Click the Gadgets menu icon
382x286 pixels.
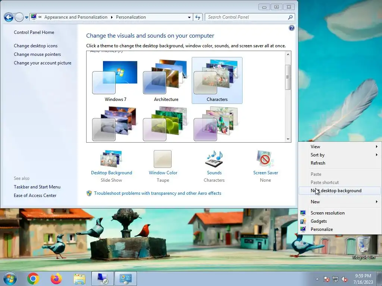pos(303,221)
